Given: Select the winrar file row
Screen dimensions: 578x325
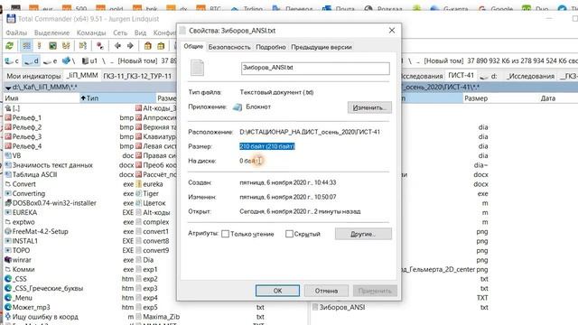Looking at the screenshot, I should tap(22, 260).
